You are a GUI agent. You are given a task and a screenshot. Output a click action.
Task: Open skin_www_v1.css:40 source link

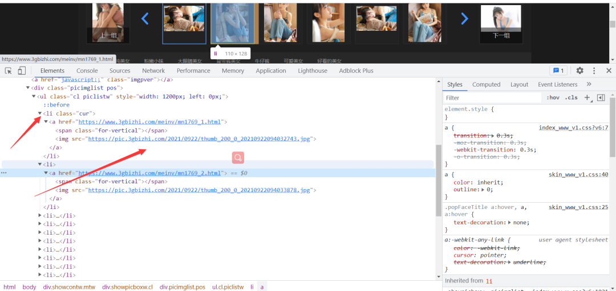(x=578, y=174)
